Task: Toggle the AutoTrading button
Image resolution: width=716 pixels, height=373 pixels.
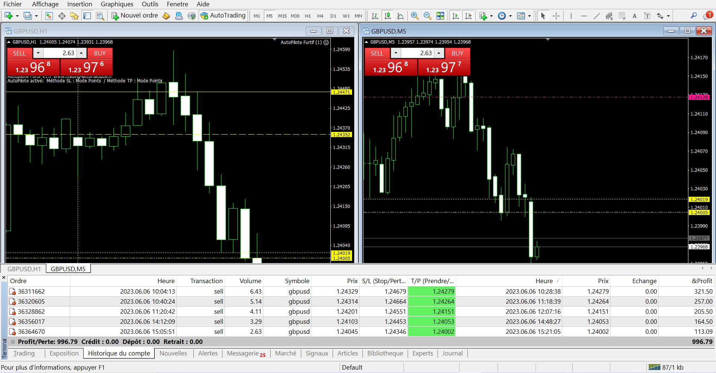Action: click(223, 16)
